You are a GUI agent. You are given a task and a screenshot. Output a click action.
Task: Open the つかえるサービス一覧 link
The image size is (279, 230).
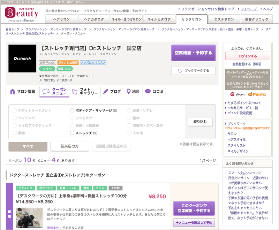[x=242, y=108]
